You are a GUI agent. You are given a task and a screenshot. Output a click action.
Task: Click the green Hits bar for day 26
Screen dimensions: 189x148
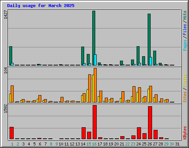(149, 40)
